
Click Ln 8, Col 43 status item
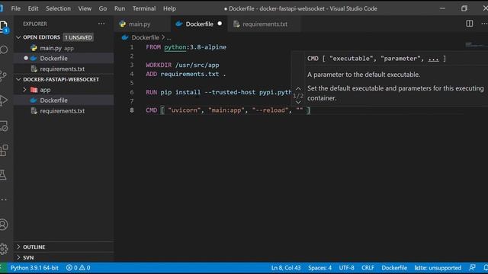click(286, 267)
